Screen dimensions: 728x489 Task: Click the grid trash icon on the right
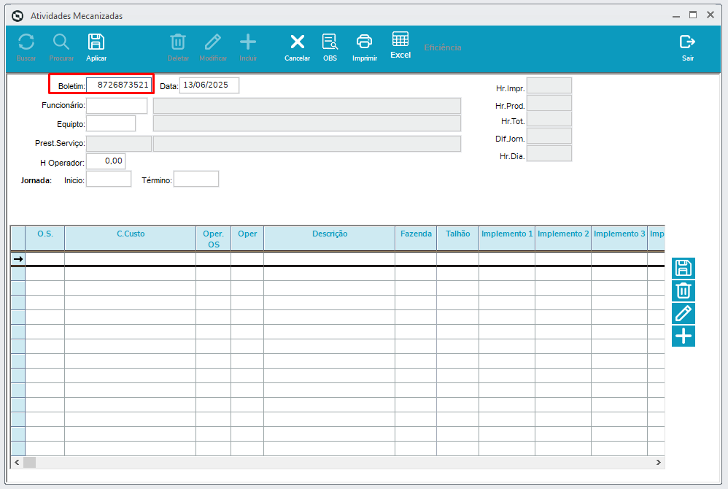tap(684, 291)
